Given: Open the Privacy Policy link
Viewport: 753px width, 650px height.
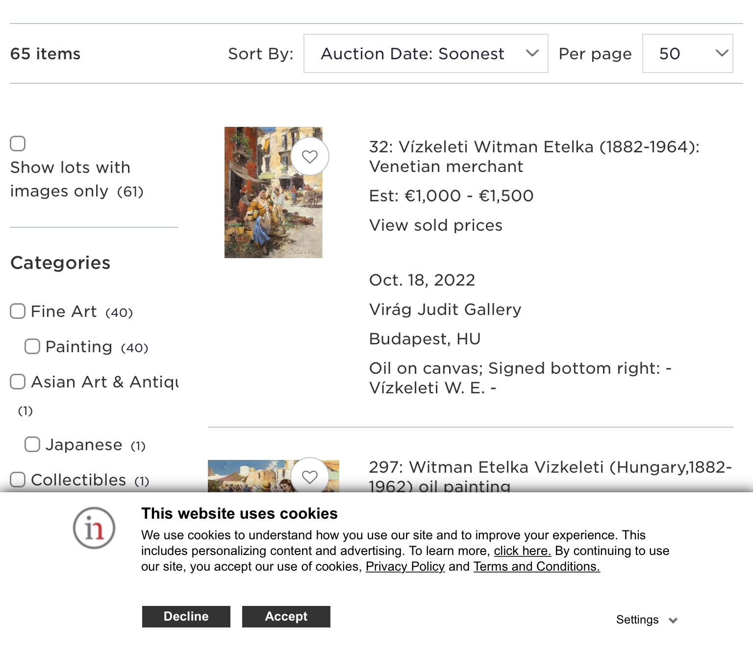Looking at the screenshot, I should (x=405, y=567).
